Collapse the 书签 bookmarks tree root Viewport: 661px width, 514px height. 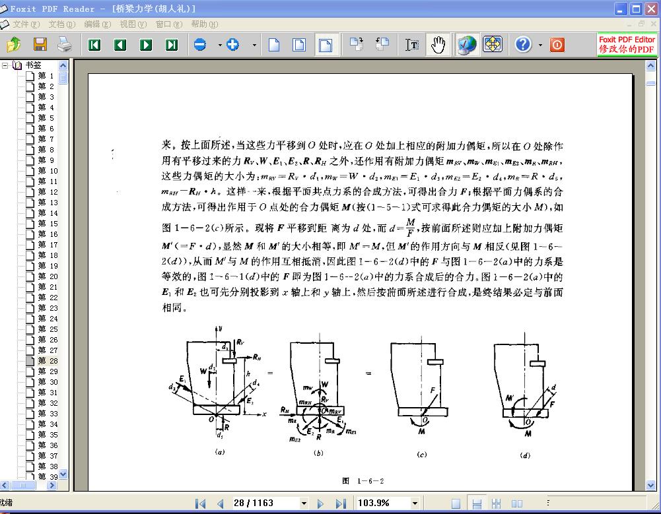tap(5, 65)
